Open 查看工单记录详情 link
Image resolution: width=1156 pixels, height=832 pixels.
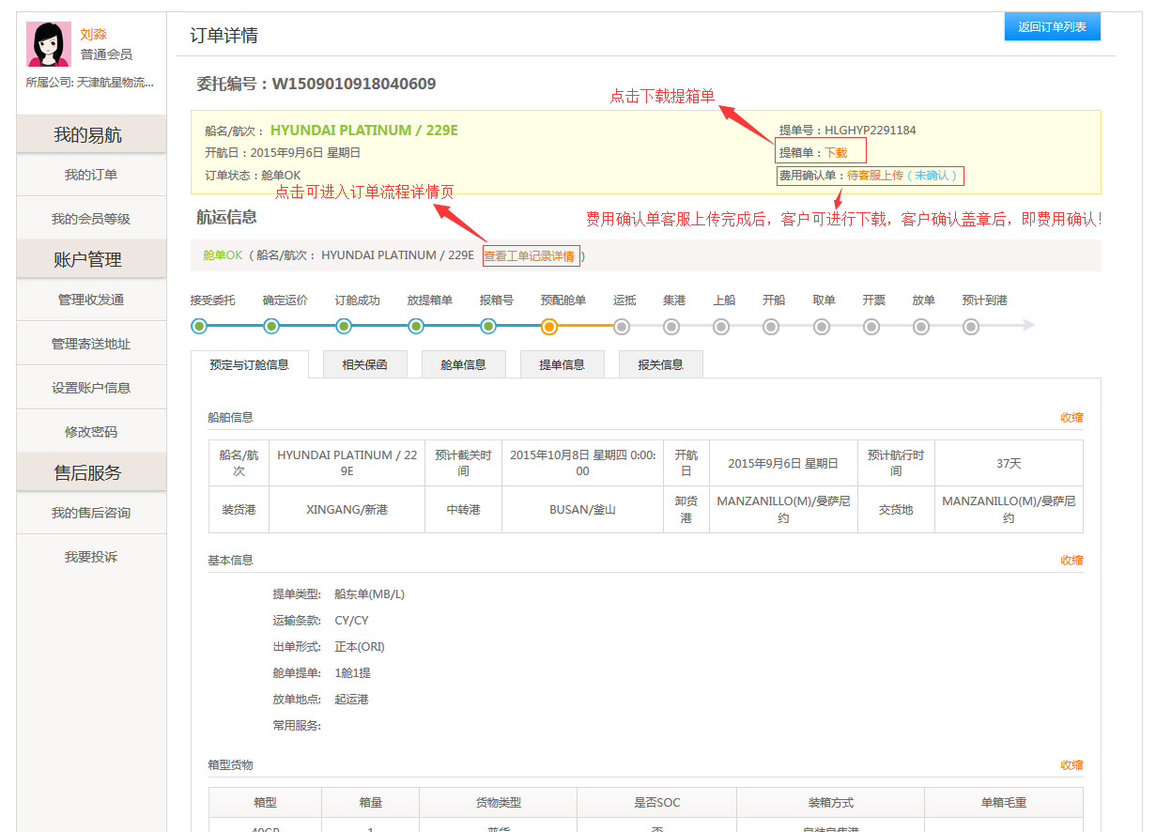coord(530,255)
